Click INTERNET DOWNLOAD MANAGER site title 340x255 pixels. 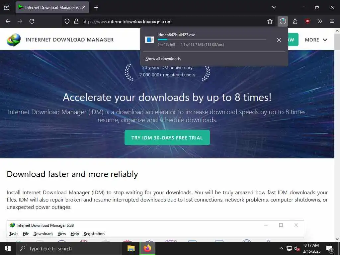[70, 40]
